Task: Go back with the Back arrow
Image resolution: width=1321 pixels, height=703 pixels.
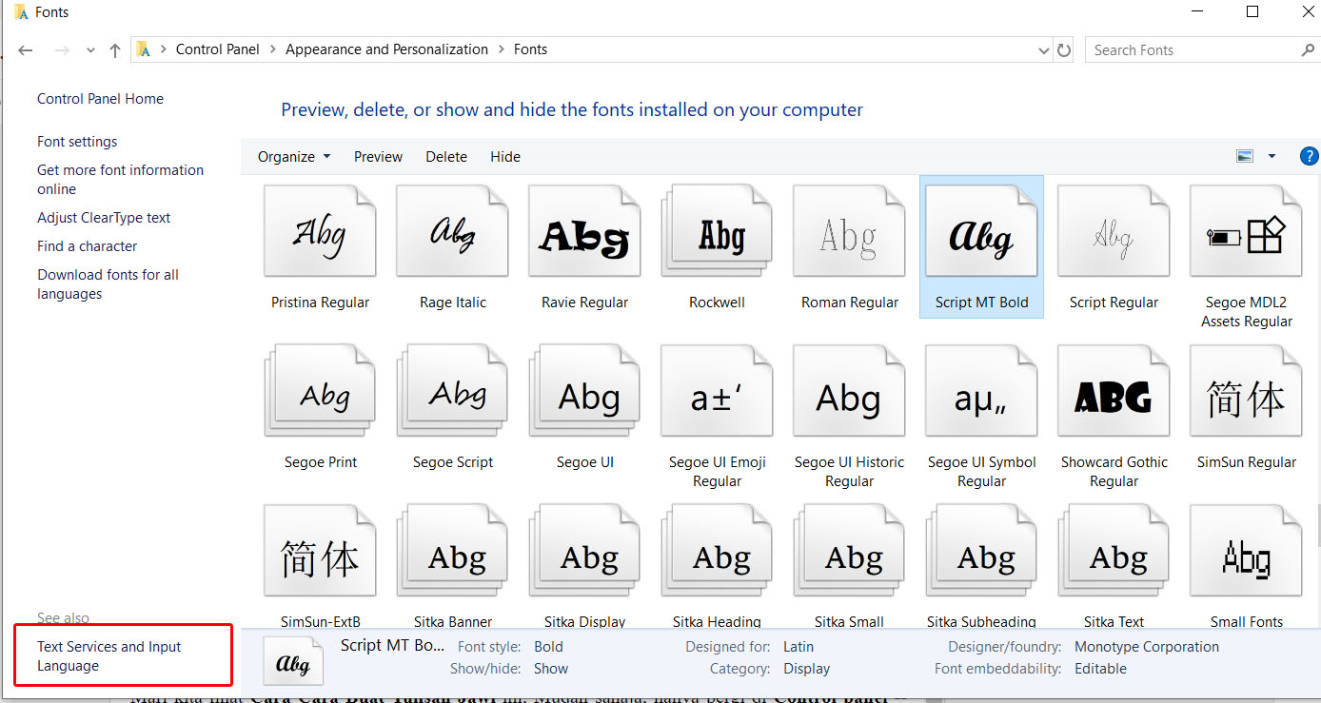Action: (26, 49)
